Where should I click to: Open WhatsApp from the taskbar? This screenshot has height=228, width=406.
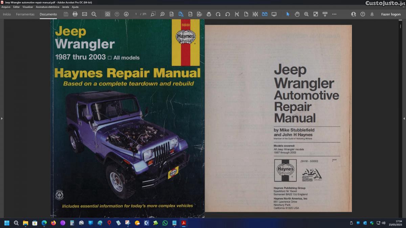(165, 223)
